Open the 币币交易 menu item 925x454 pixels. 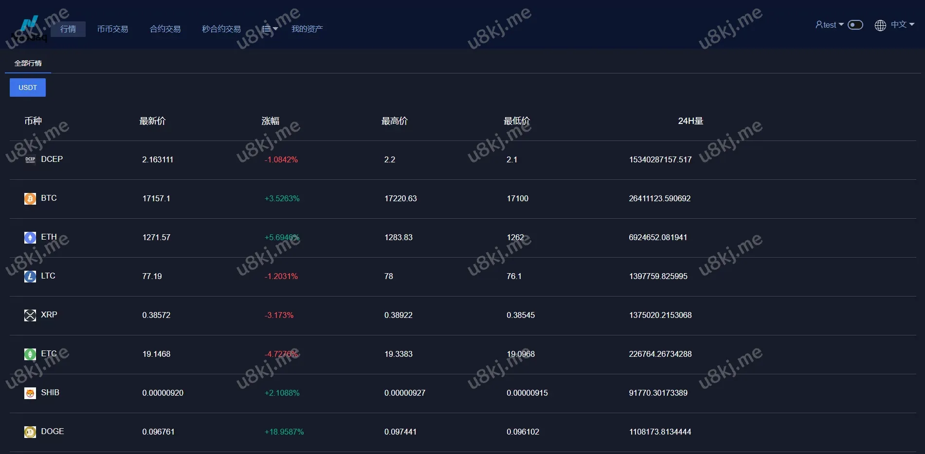click(x=112, y=29)
